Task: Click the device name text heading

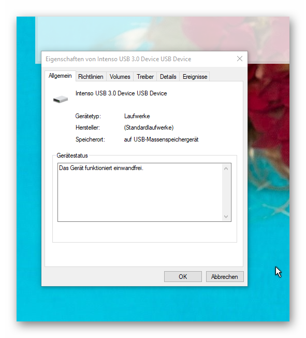Action: coord(121,93)
